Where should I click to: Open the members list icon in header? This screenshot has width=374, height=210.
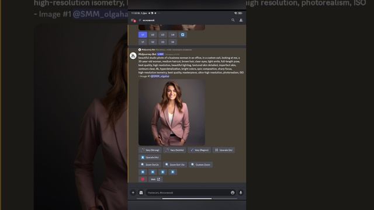point(241,20)
